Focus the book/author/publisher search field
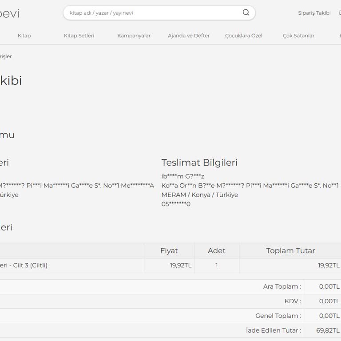This screenshot has height=341, width=341. click(x=151, y=13)
